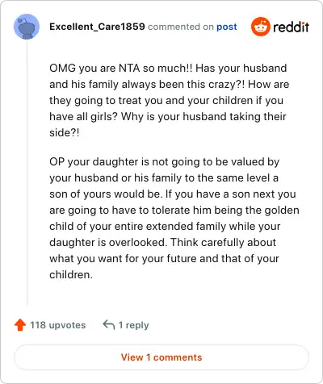This screenshot has height=384, width=323.
Task: Open Excellent_Care1859 user profile
Action: (97, 27)
